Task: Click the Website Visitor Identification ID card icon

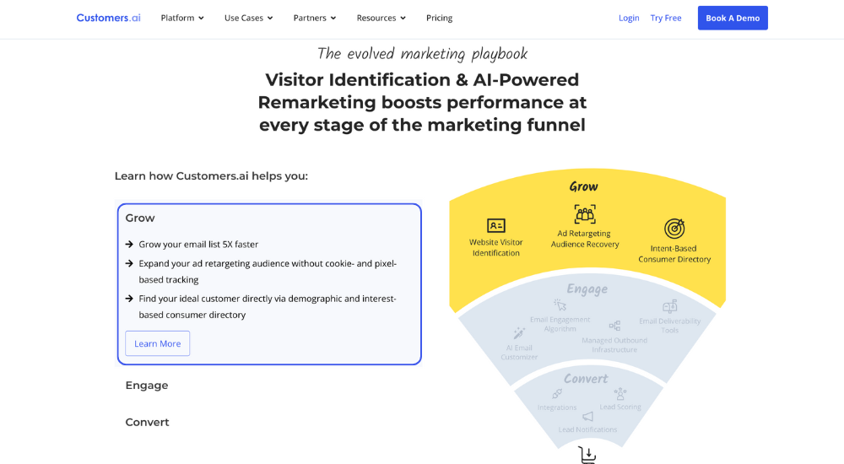Action: pos(495,225)
